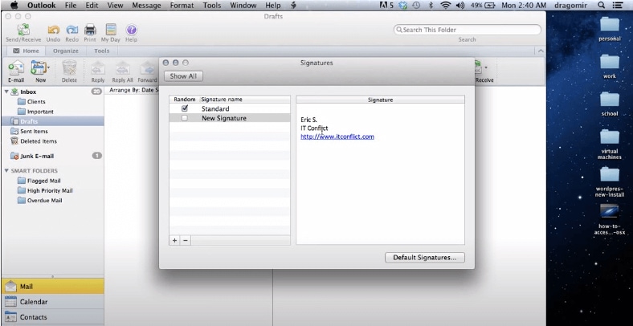Open the New item dropdown arrow
Screen dimensions: 633x326
click(x=48, y=67)
